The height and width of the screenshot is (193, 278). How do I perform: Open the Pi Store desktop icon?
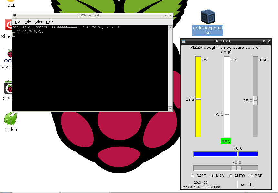point(8,88)
